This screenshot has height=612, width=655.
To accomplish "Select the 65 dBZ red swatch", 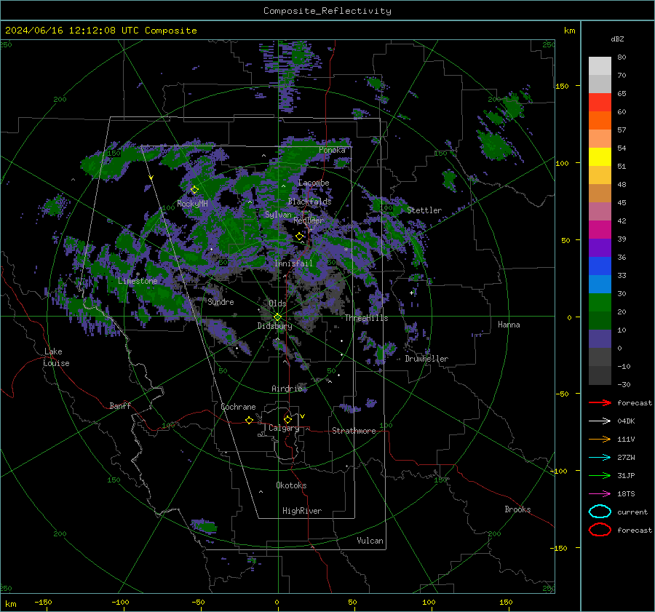I will pos(600,102).
